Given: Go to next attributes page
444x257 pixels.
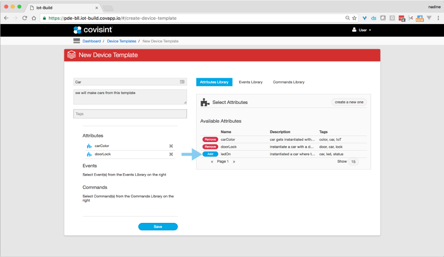Looking at the screenshot, I should pyautogui.click(x=234, y=162).
